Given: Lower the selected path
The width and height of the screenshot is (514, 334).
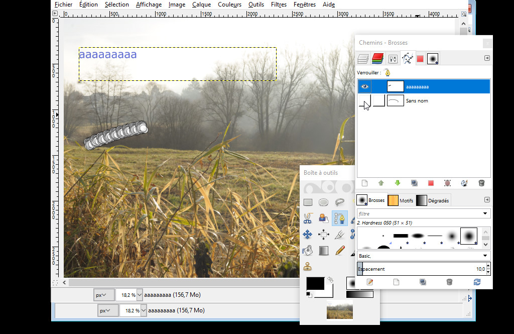Looking at the screenshot, I should click(398, 183).
